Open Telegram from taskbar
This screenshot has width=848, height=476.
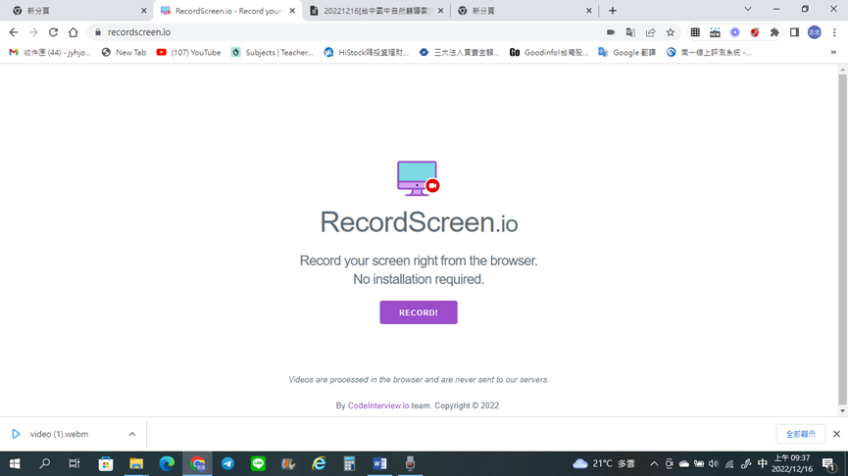coord(227,463)
